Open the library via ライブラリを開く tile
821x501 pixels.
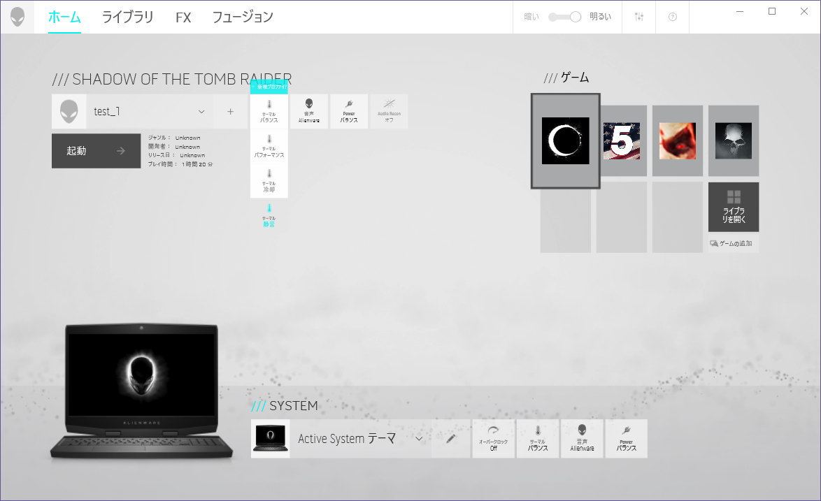point(734,207)
